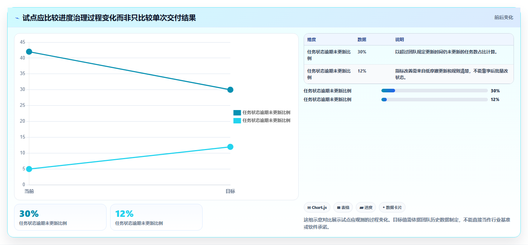
Task: Click the 45 tick on y-axis
Action: coord(22,42)
